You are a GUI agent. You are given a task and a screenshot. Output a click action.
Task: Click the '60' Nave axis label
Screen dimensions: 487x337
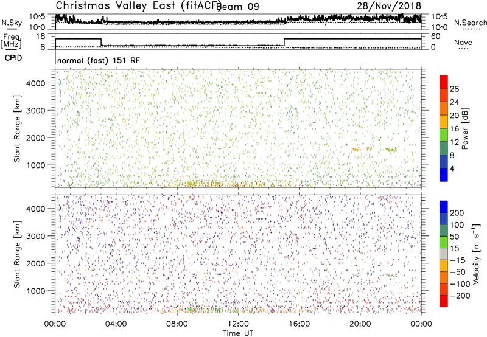(x=435, y=36)
